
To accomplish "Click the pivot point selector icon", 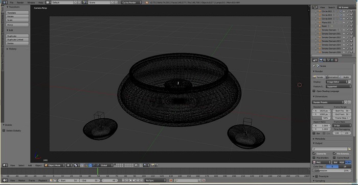I will 77,166.
